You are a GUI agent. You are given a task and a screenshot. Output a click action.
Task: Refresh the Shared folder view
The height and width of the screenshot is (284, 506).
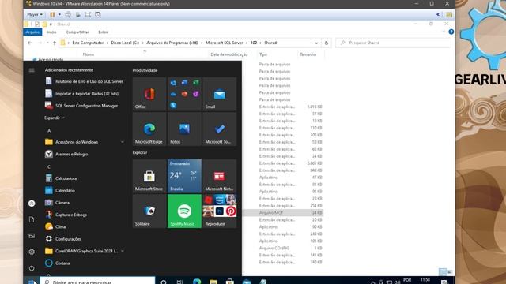tap(327, 43)
